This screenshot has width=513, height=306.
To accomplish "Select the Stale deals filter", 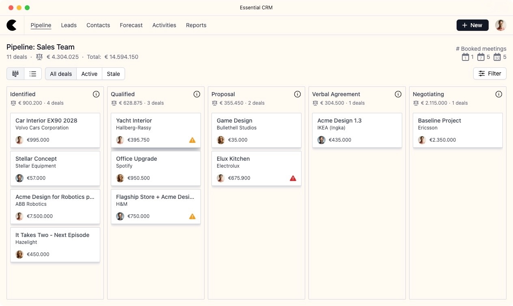I will (113, 73).
